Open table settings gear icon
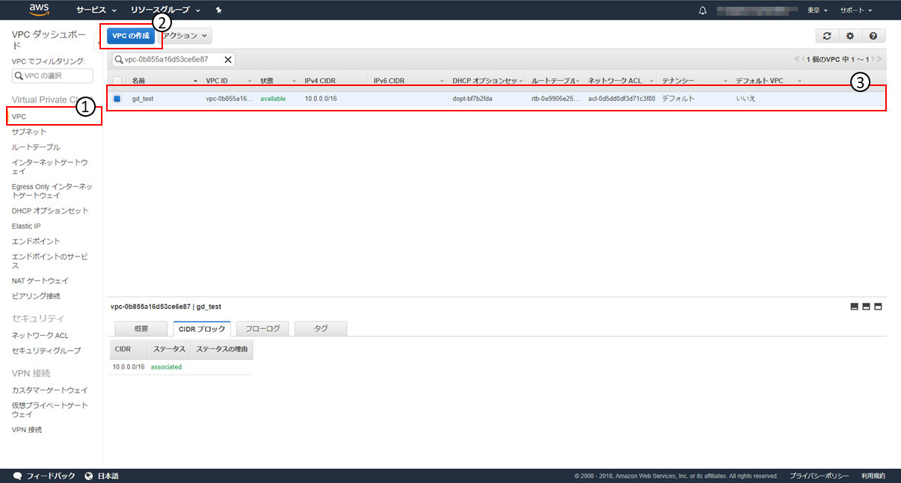901x483 pixels. (x=849, y=36)
